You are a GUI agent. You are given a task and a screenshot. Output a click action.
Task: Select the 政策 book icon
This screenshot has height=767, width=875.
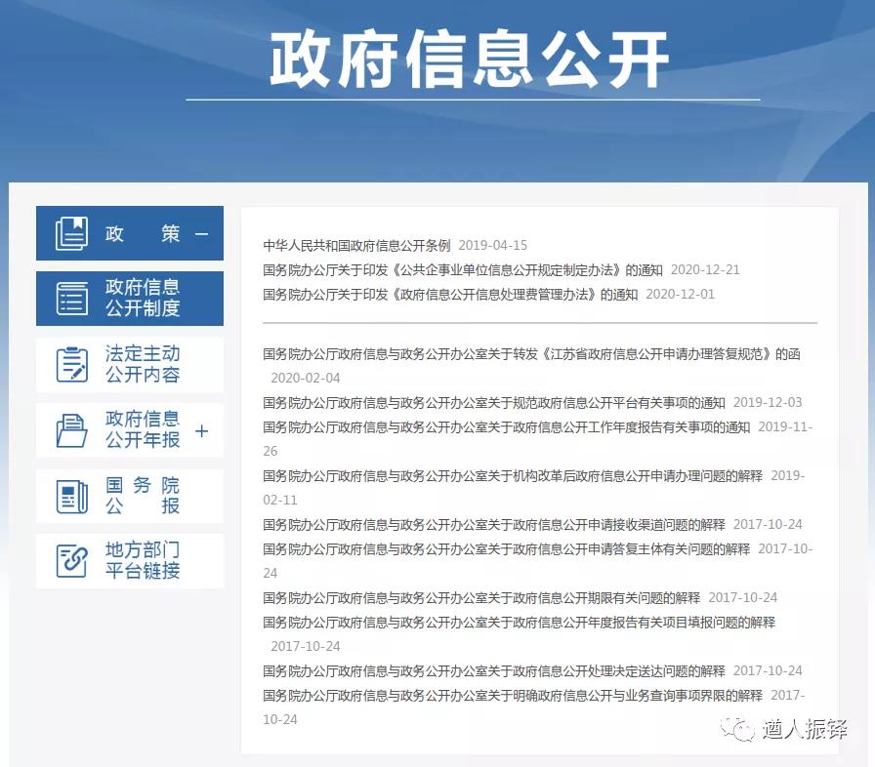(72, 232)
